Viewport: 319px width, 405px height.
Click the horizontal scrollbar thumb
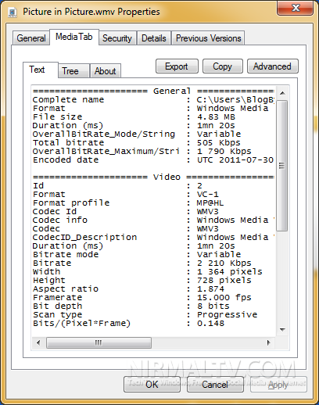[99, 342]
